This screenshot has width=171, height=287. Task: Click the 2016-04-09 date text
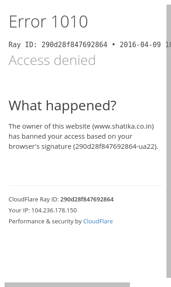[140, 45]
